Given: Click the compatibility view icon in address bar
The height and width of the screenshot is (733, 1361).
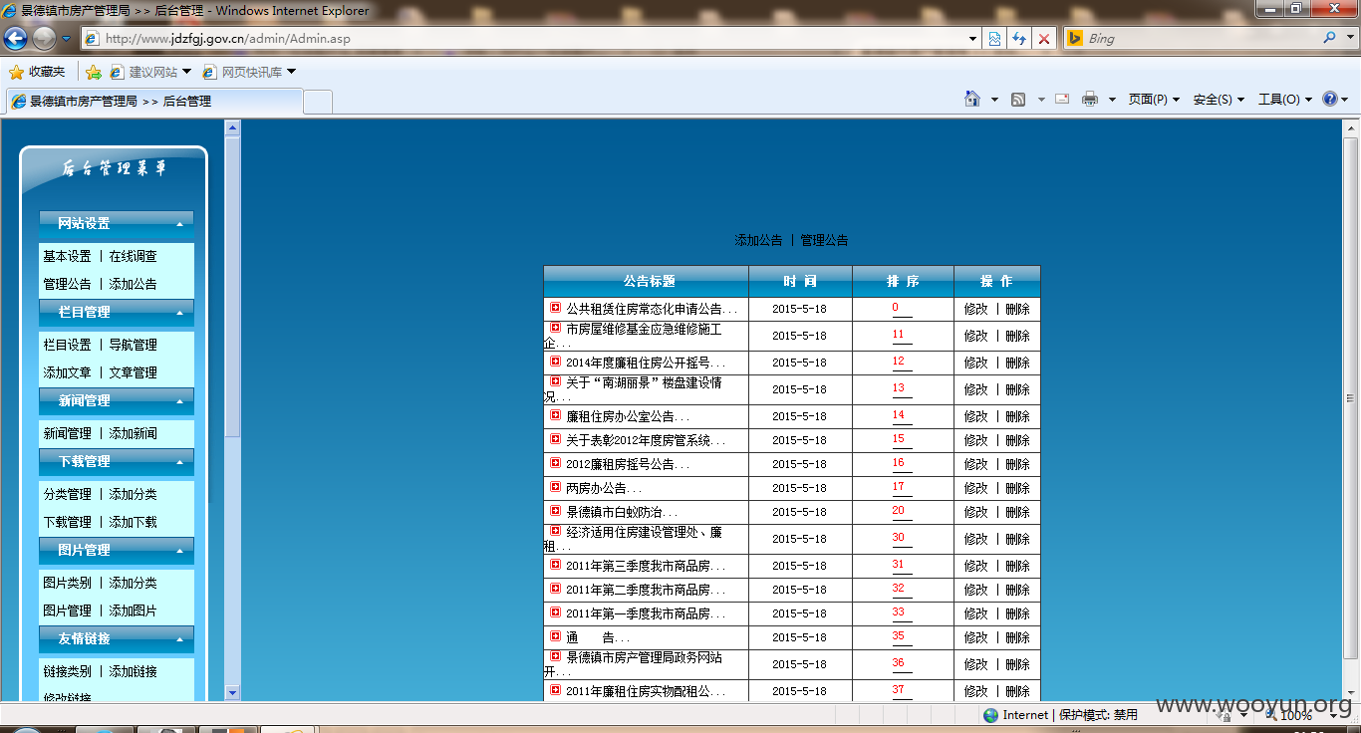Looking at the screenshot, I should (x=994, y=39).
